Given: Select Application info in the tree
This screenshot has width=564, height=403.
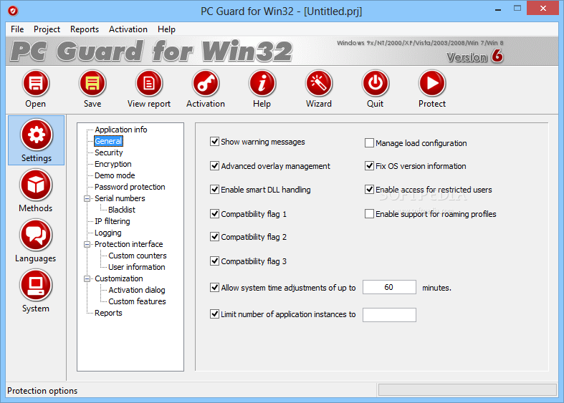Looking at the screenshot, I should pyautogui.click(x=121, y=130).
